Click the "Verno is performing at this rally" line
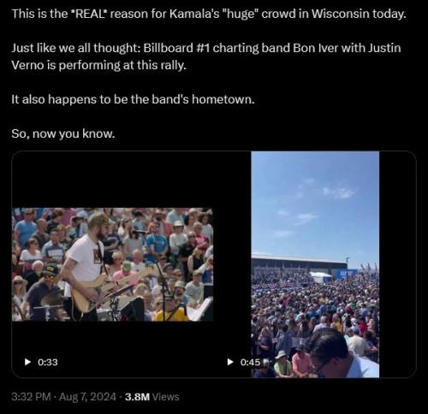Screen dimensions: 428x414 98,65
